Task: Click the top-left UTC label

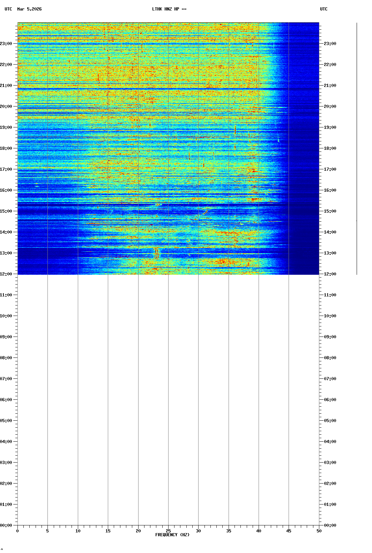Action: click(x=8, y=9)
